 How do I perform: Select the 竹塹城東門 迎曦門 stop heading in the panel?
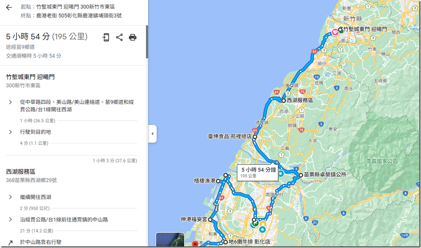pos(30,77)
